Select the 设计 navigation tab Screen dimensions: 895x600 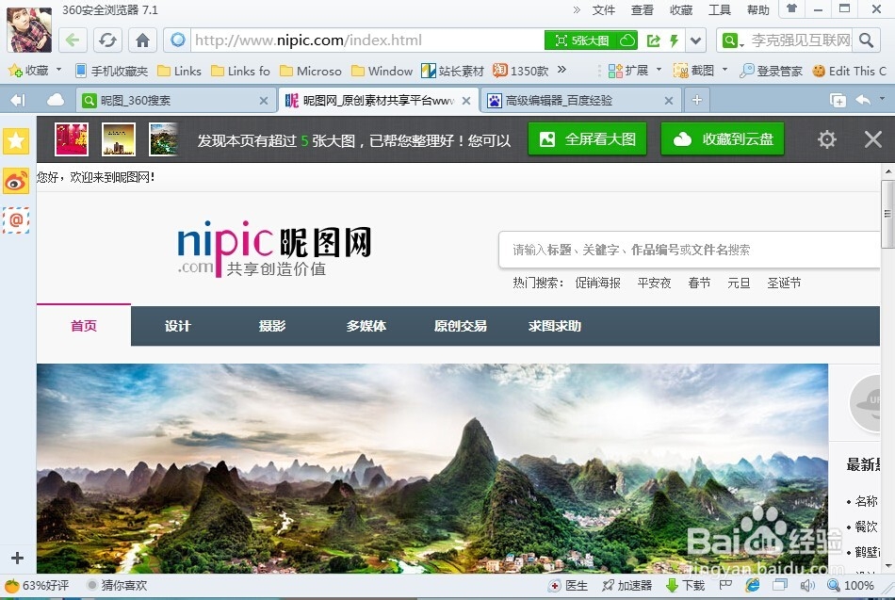click(177, 325)
